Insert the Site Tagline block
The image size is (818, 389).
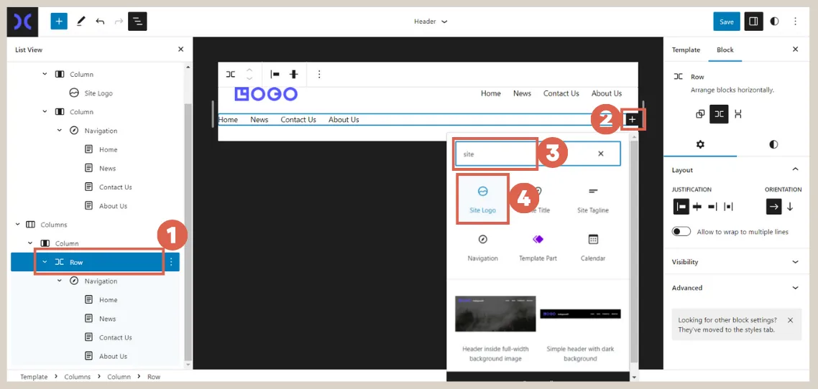coord(593,200)
